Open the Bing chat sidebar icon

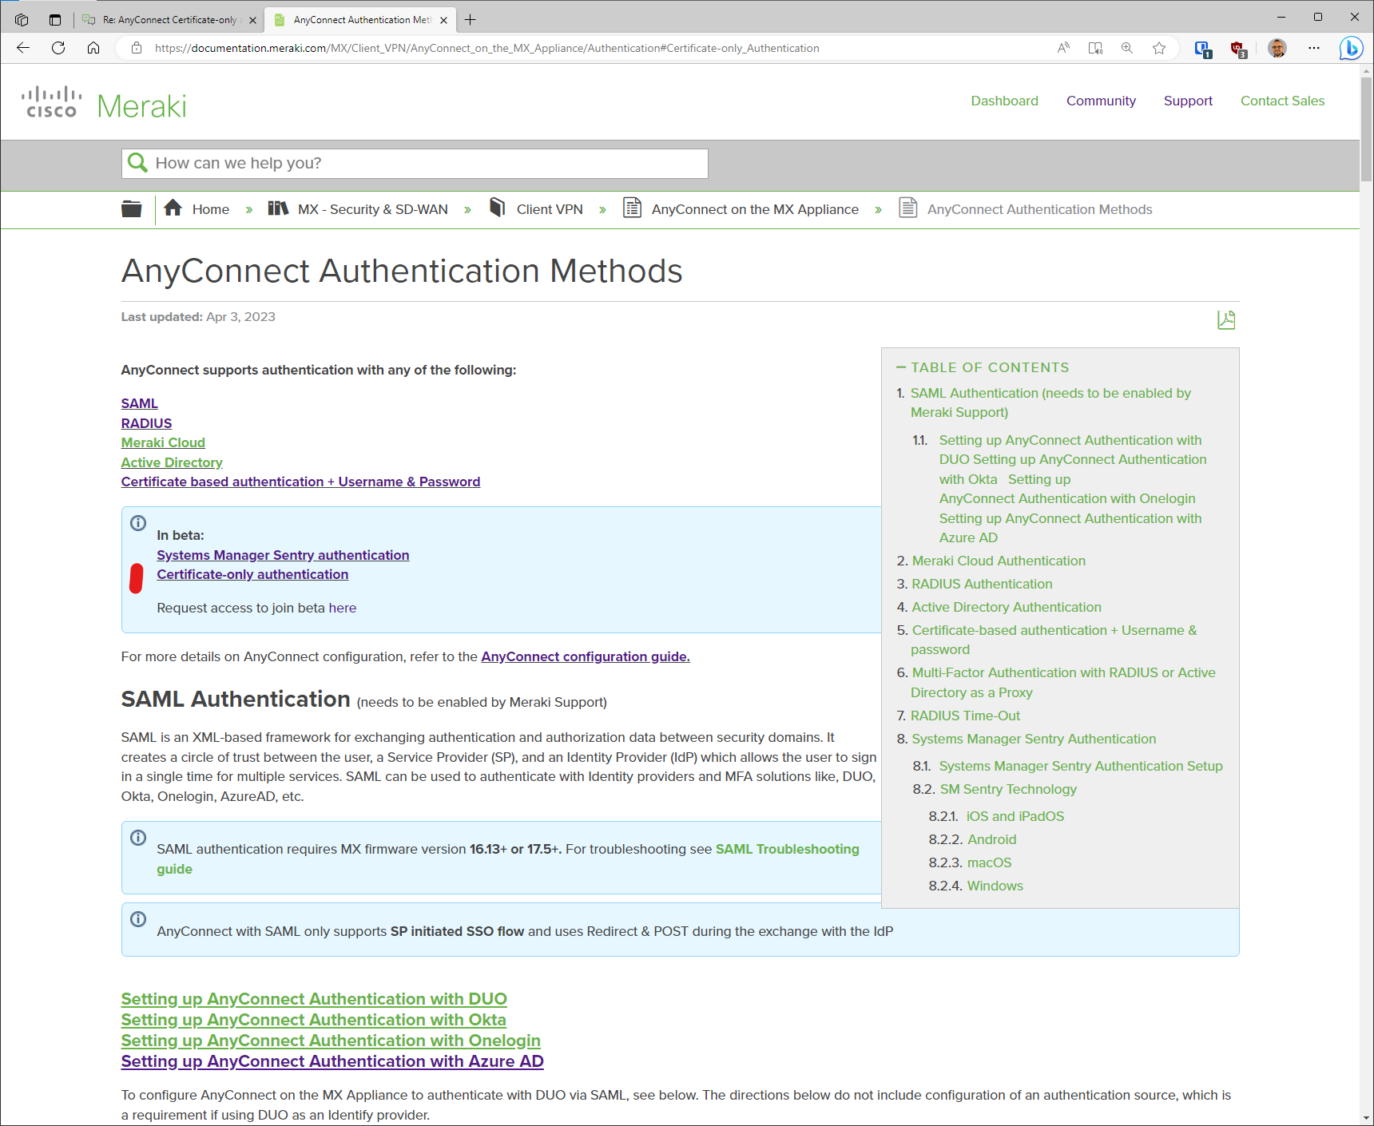point(1351,48)
